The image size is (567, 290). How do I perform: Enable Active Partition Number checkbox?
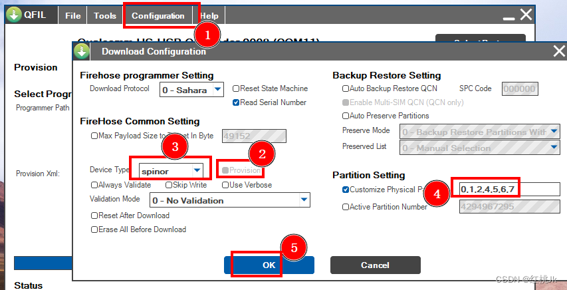click(x=346, y=207)
